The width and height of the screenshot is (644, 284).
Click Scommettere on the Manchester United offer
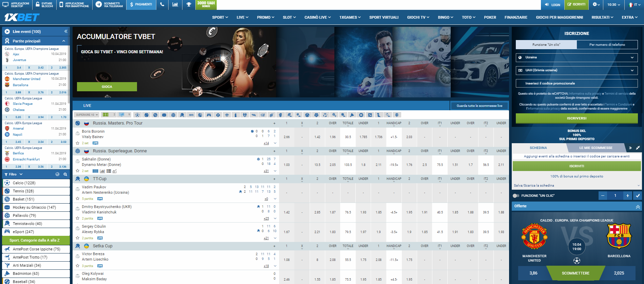tap(575, 273)
